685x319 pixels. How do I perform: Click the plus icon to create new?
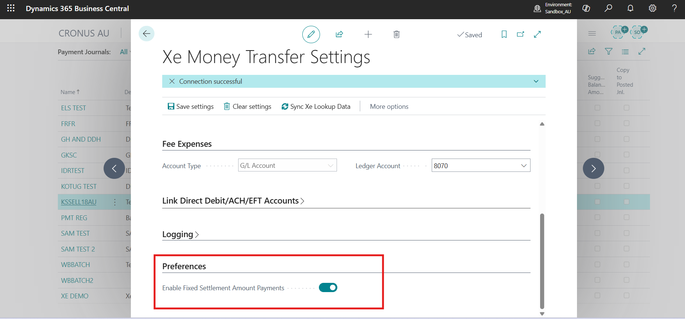(368, 34)
